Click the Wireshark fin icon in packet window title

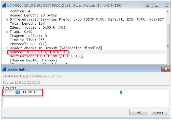(x=4, y=5)
